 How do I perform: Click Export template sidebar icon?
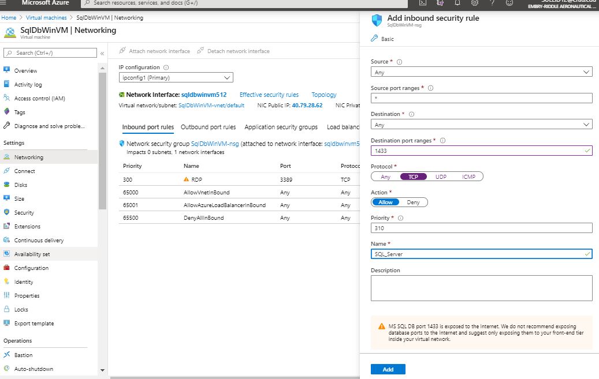click(x=6, y=323)
